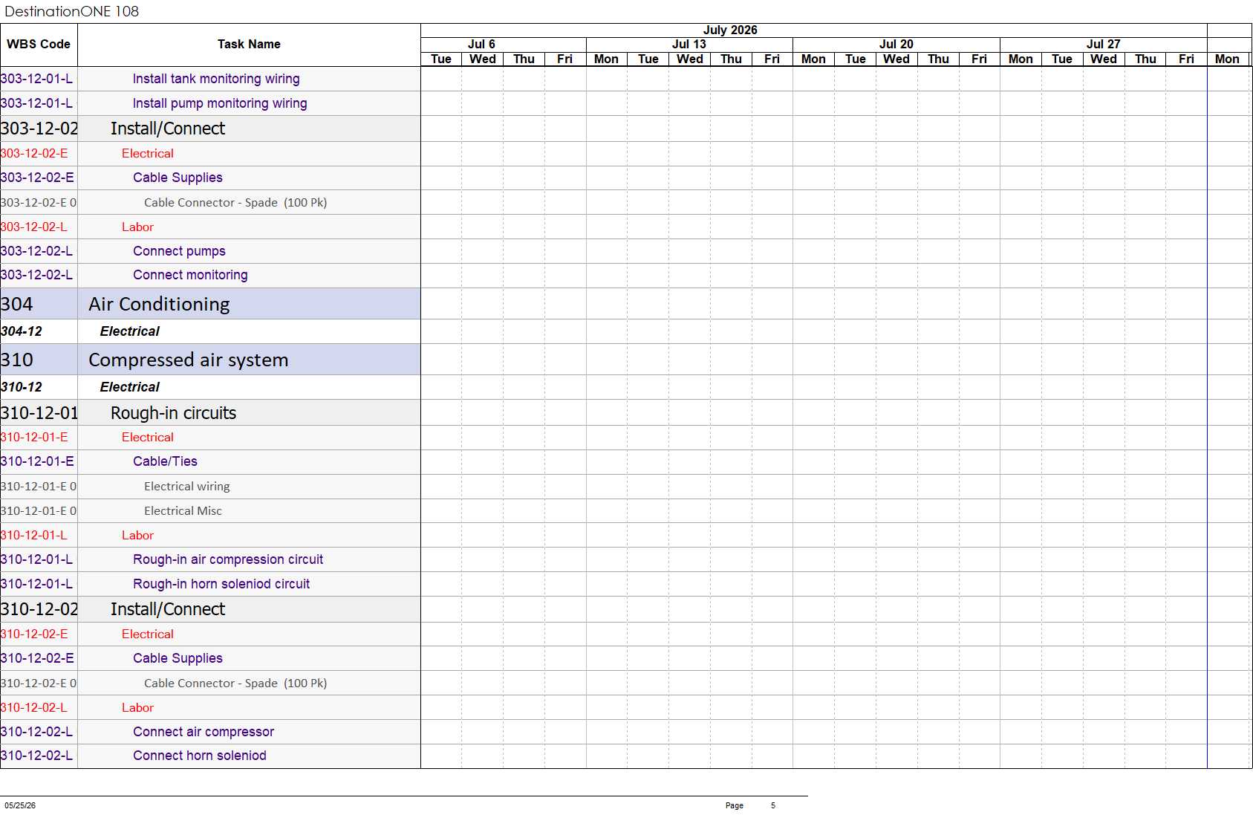Screen dimensions: 1253x815
Task: Select the Compressed air system heading
Action: point(188,360)
